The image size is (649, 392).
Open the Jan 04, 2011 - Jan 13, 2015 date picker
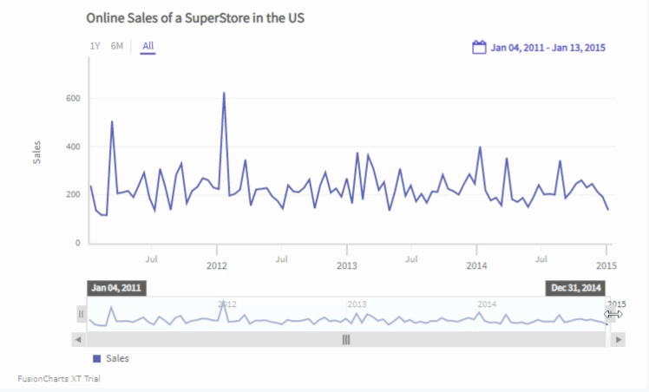[x=547, y=48]
